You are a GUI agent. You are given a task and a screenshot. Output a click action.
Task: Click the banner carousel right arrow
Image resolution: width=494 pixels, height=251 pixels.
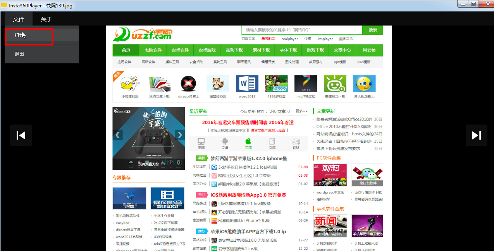point(180,135)
